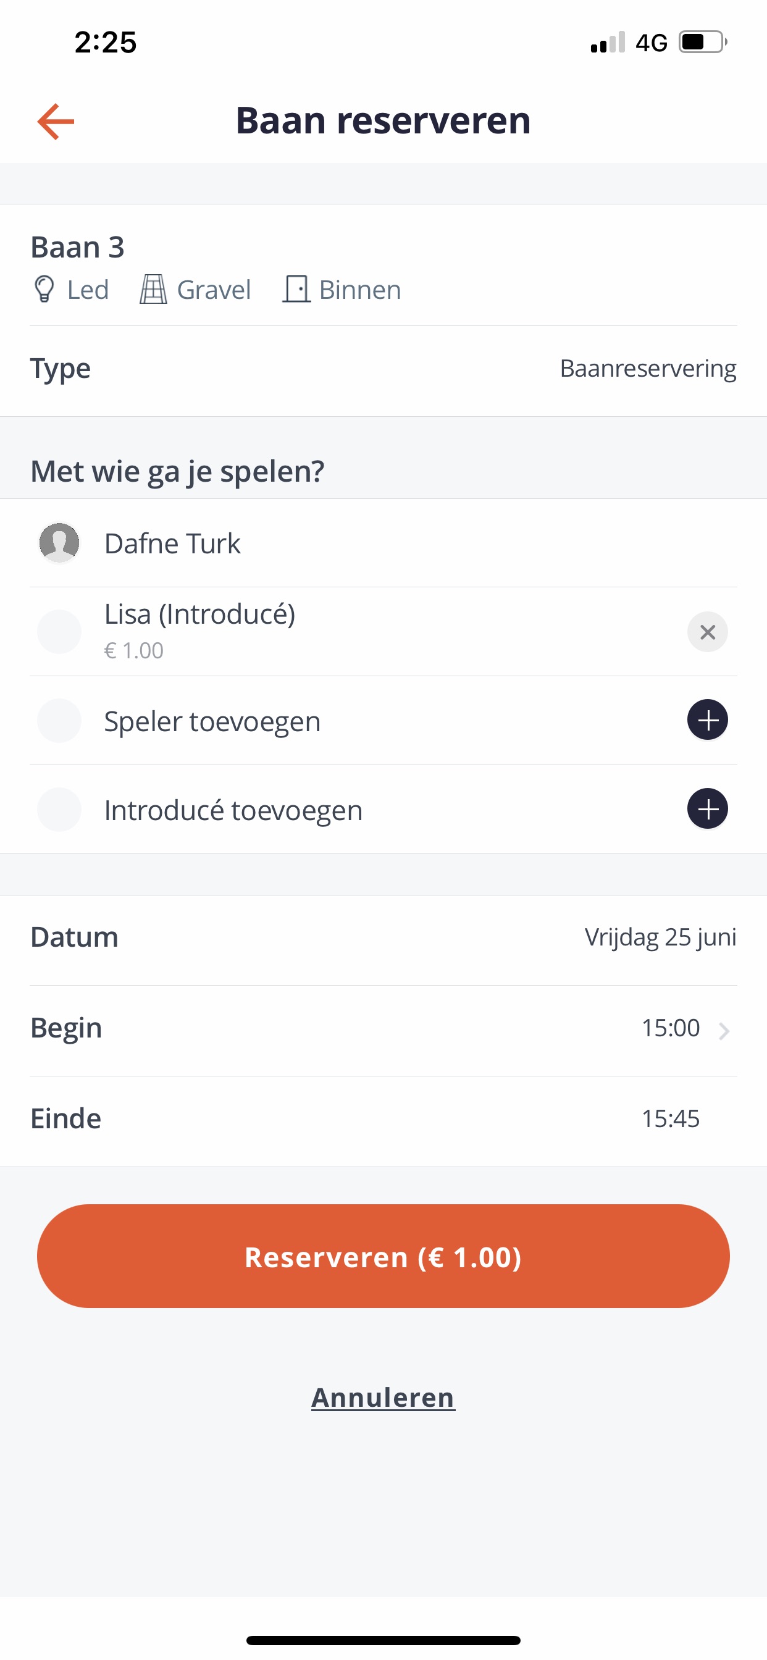The height and width of the screenshot is (1660, 767).
Task: Tap the Gravel court surface icon
Action: pyautogui.click(x=153, y=290)
